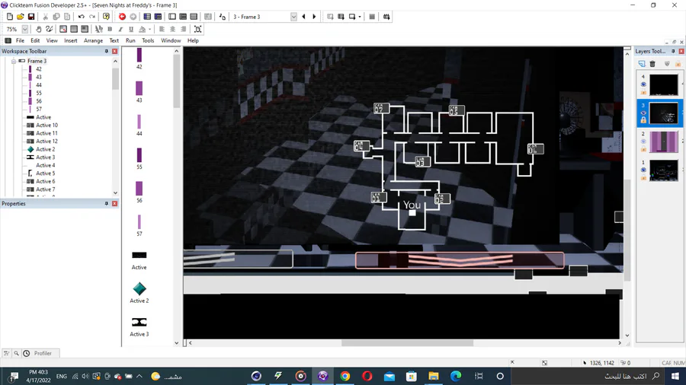Click the red Run Application button

[122, 17]
